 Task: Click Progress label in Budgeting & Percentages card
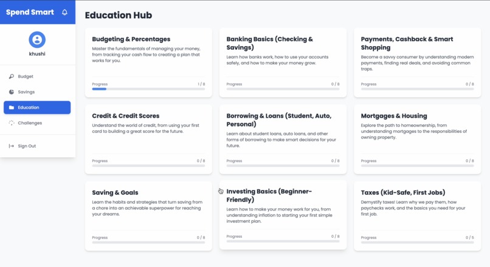pos(100,84)
